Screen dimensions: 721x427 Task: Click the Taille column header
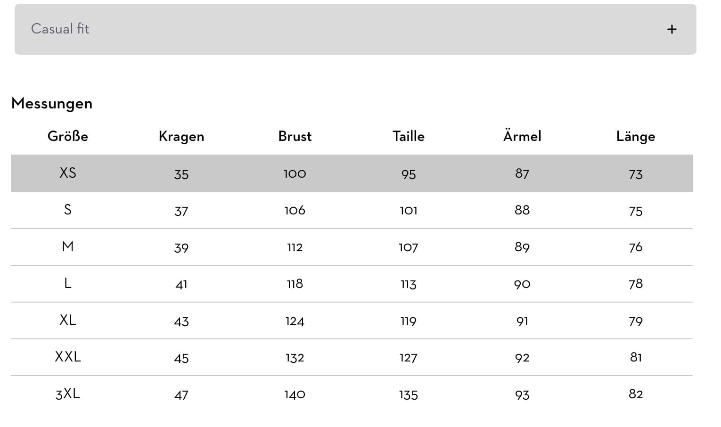click(x=409, y=136)
